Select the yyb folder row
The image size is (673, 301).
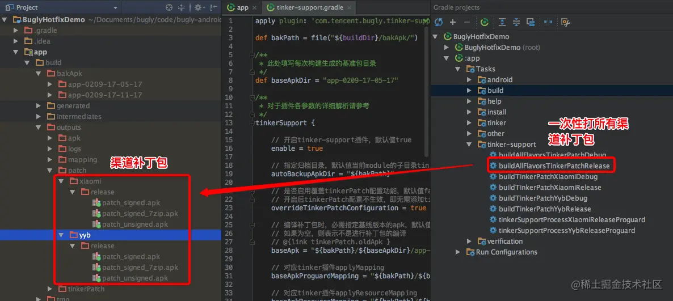[x=111, y=235]
